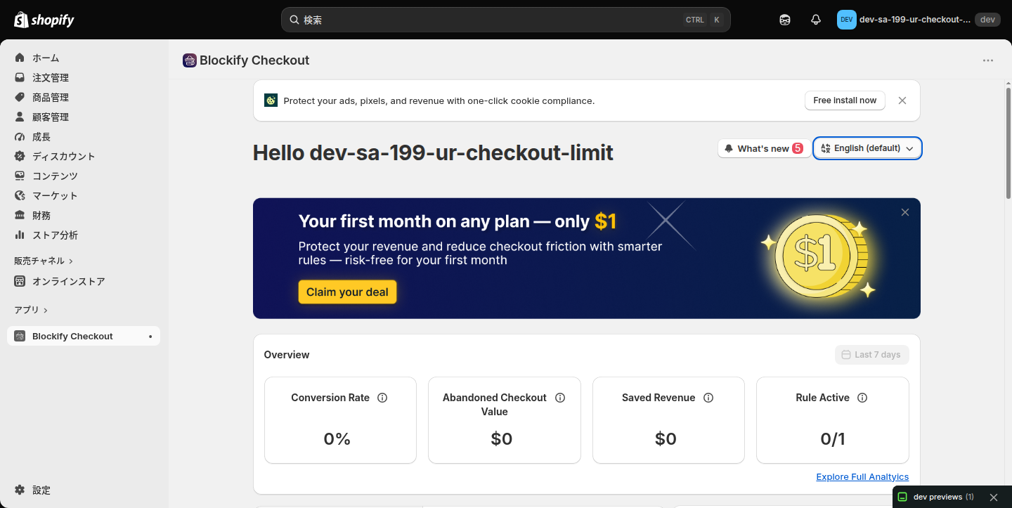This screenshot has height=508, width=1012.
Task: Open ストア分析 analytics page
Action: [84, 235]
